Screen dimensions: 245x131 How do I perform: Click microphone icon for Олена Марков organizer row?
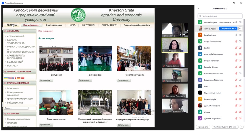pyautogui.click(x=236, y=22)
